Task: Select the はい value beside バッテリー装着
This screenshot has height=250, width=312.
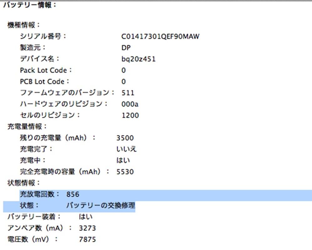Action: tap(86, 217)
